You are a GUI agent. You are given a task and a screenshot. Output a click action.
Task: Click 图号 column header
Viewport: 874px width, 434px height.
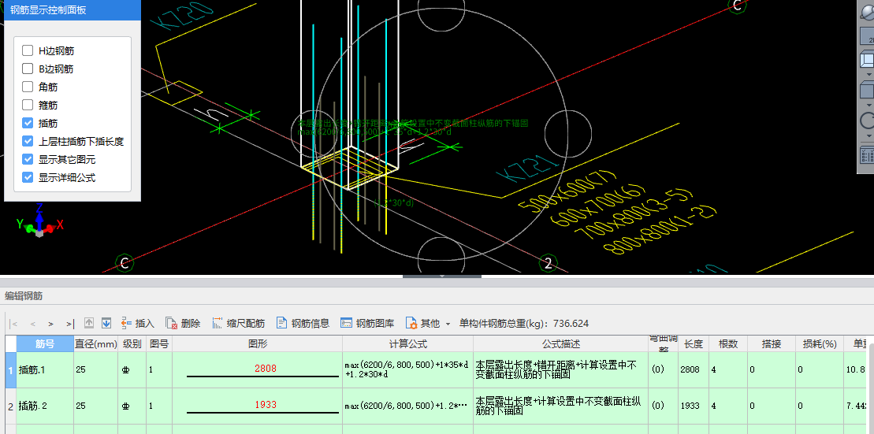(x=159, y=343)
